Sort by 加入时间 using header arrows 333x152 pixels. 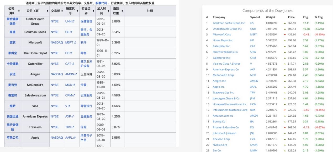[108, 11]
